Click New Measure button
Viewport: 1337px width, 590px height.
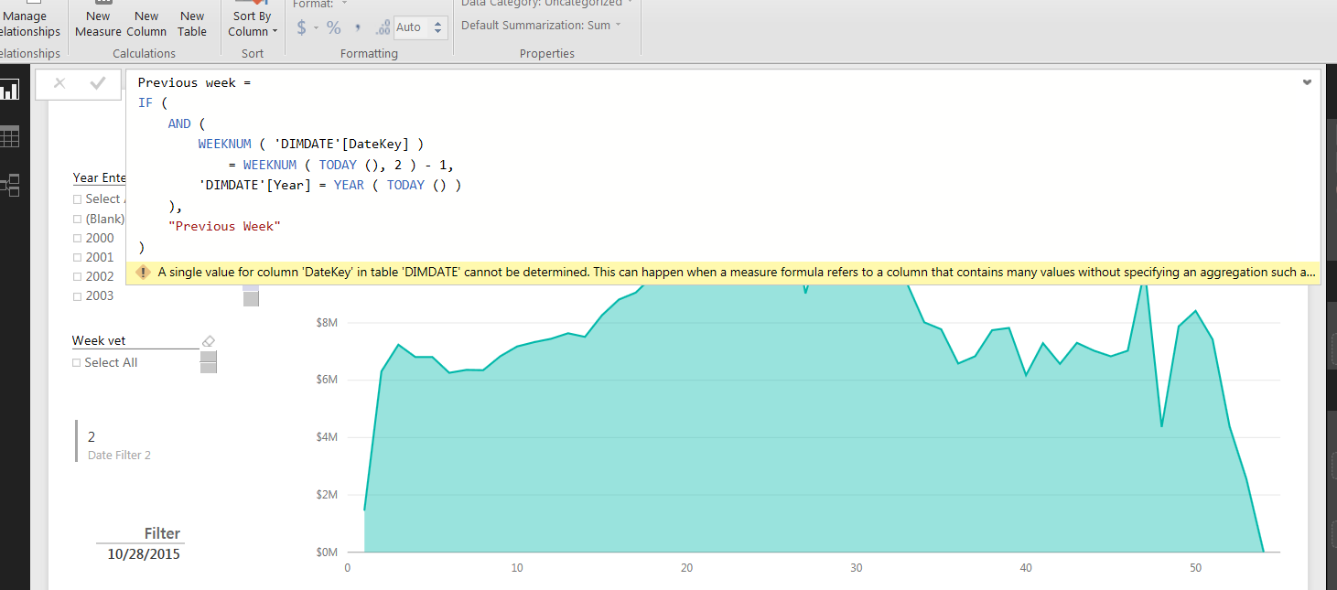(x=98, y=24)
